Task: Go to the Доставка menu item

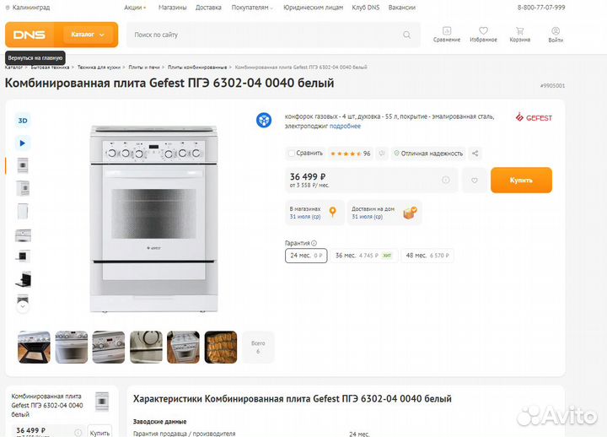Action: (208, 7)
